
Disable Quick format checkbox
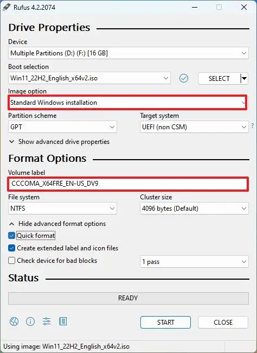tap(12, 236)
